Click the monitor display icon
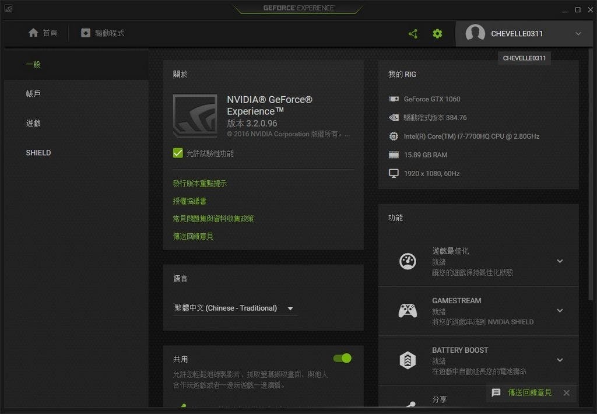Viewport: 597px width, 414px height. click(394, 173)
